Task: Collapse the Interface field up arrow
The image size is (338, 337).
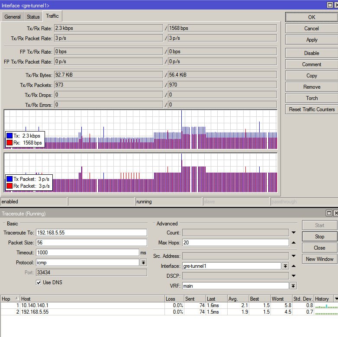Action: click(x=293, y=266)
